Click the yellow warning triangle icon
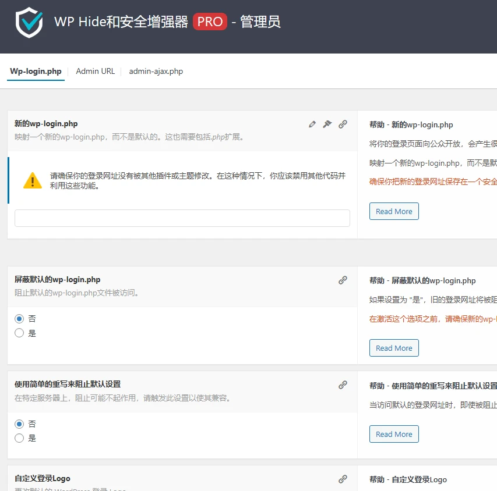The width and height of the screenshot is (497, 491). 33,180
